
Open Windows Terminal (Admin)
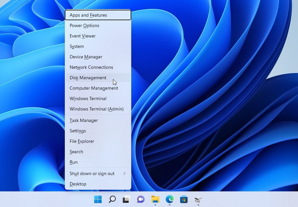98,109
